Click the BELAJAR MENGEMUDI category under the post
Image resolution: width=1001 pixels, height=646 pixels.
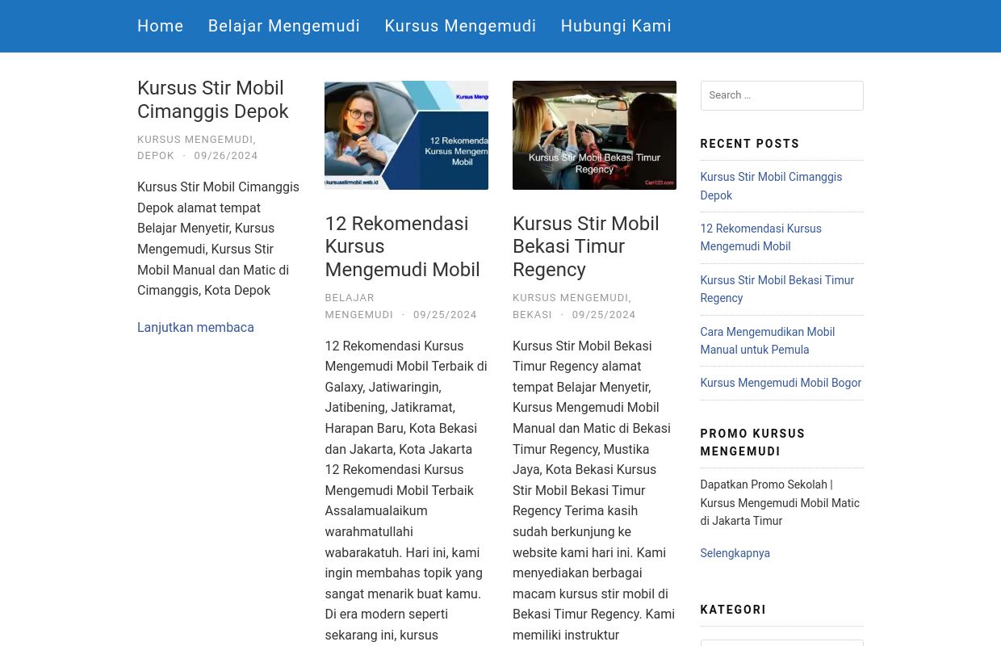tap(359, 306)
